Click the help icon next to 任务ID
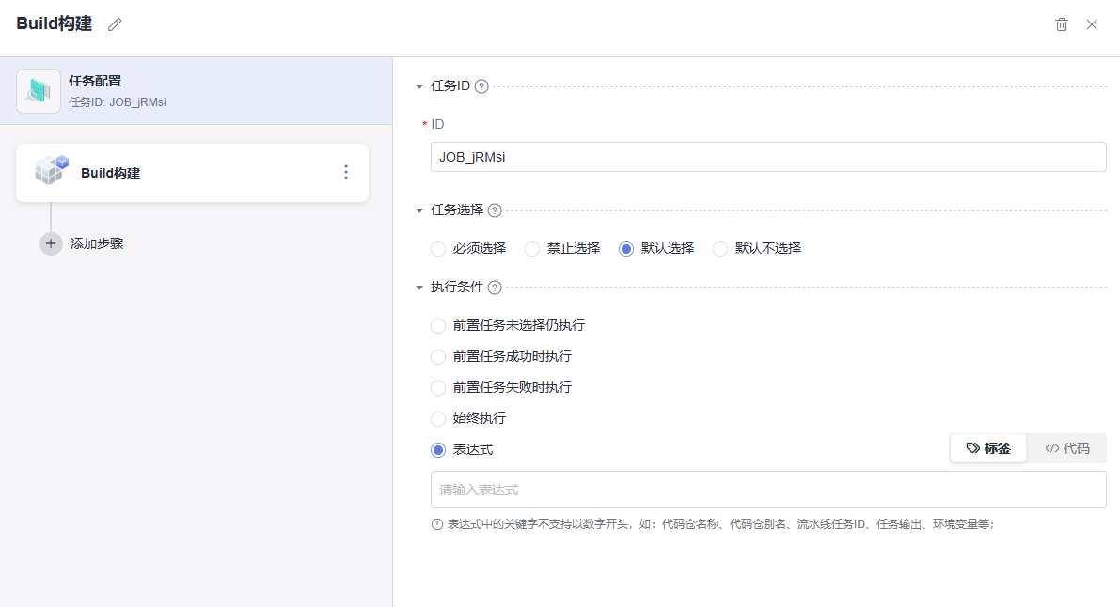The height and width of the screenshot is (607, 1120). pos(481,86)
